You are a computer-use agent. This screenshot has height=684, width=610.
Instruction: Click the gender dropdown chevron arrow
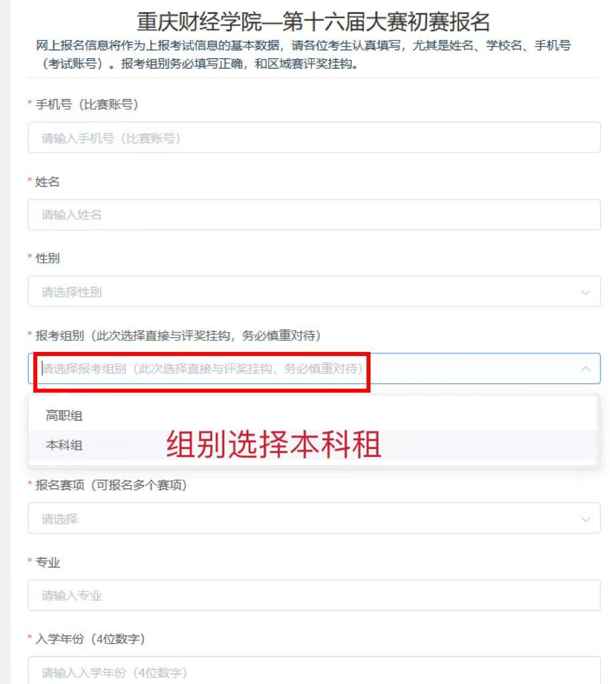[x=585, y=292]
